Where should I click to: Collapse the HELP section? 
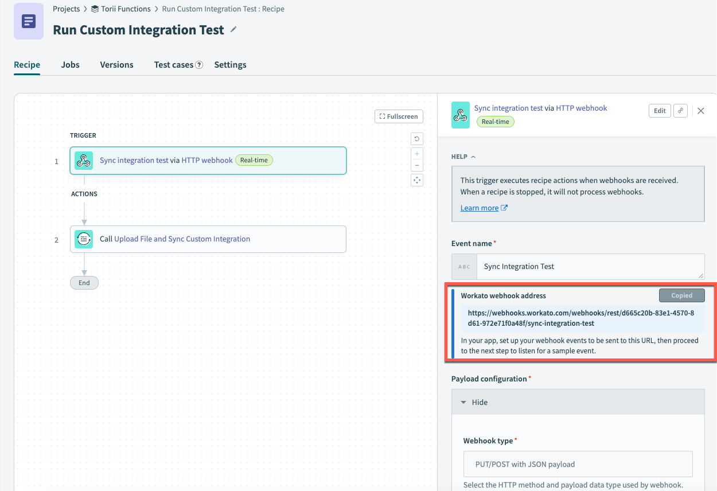pos(463,157)
